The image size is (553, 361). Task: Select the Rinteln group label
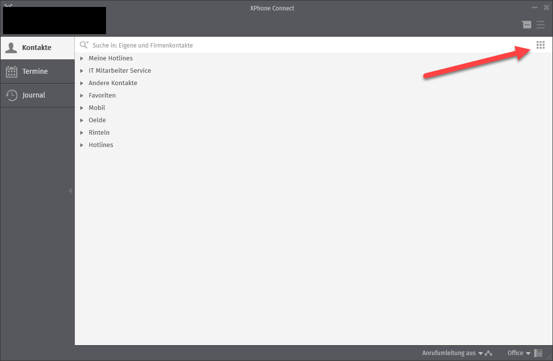click(99, 133)
